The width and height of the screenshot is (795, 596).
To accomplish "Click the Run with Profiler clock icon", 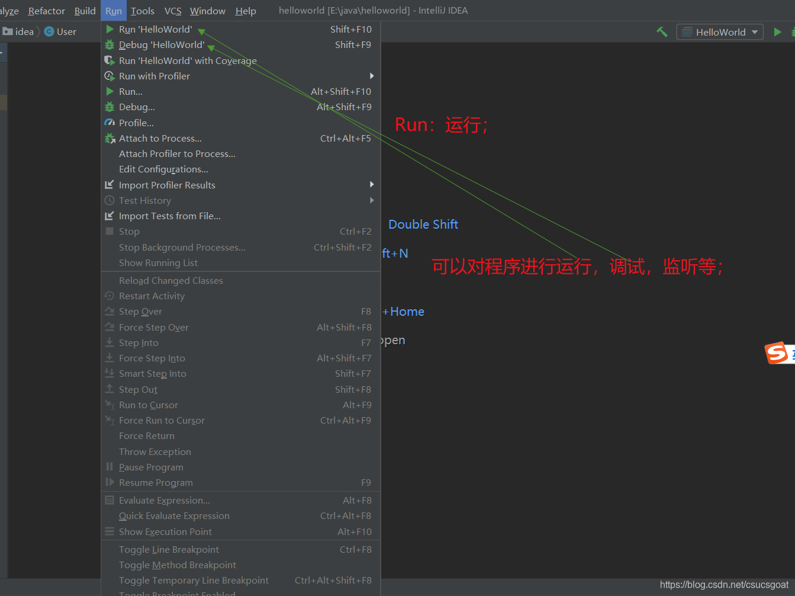I will click(110, 76).
